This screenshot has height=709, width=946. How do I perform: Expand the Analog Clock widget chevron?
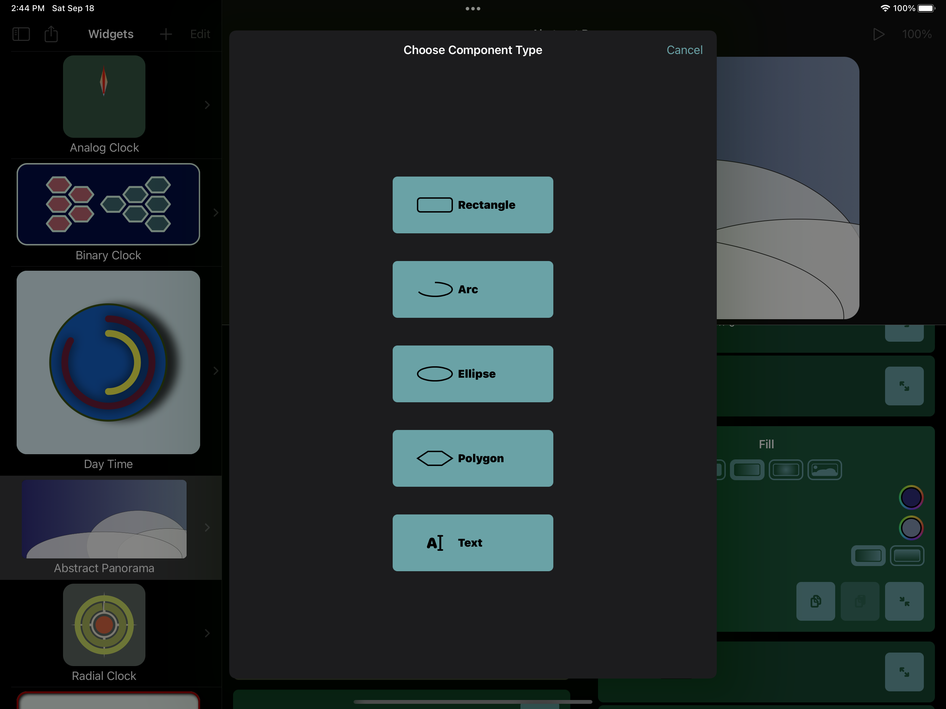tap(207, 105)
